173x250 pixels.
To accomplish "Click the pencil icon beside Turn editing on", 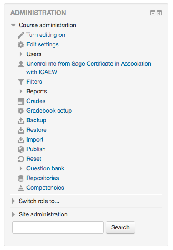I will click(21, 35).
